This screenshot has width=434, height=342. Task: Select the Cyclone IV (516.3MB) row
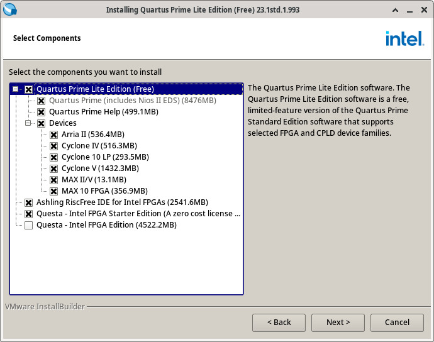point(99,146)
